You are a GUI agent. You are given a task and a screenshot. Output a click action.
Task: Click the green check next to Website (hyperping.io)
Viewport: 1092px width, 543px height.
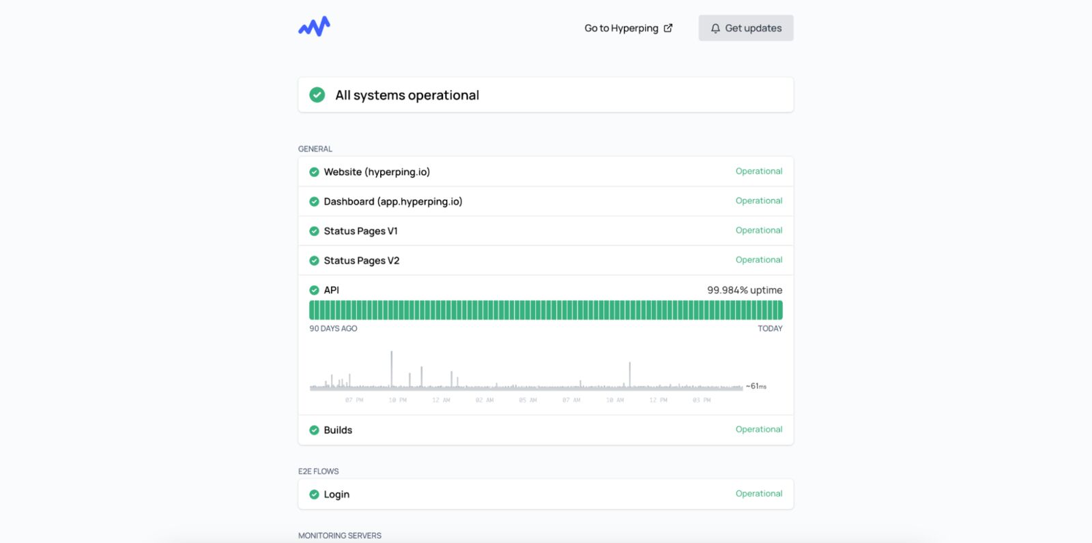tap(314, 172)
